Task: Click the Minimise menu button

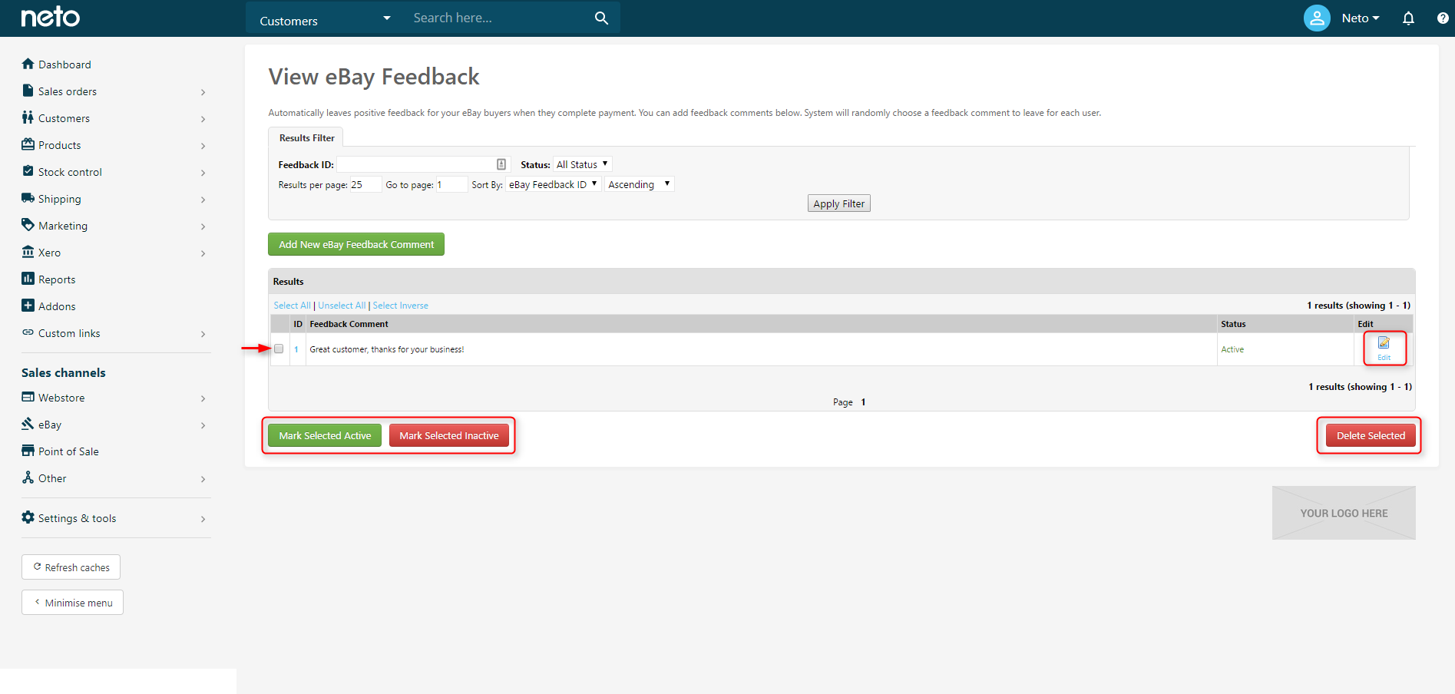Action: click(x=72, y=603)
